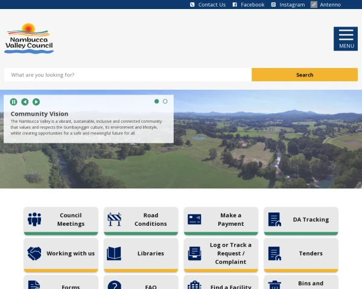Select the first slide indicator dot

[x=157, y=101]
